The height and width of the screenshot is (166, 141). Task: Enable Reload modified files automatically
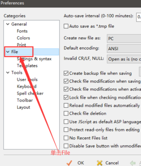pyautogui.click(x=66, y=106)
